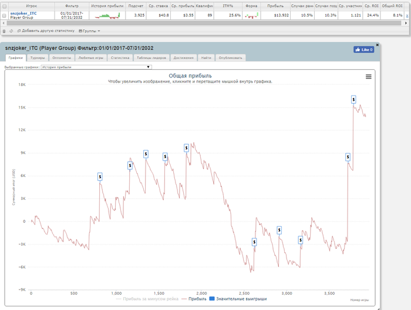Click the small x link at the row's end
Screen dimensions: 411x310
407,16
